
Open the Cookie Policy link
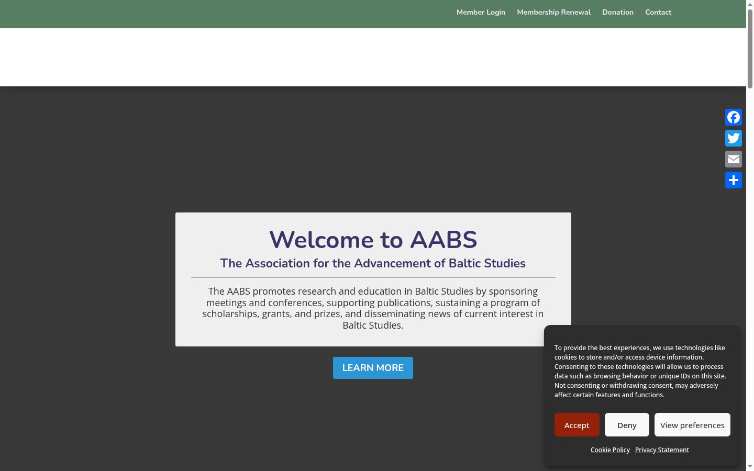[610, 450]
